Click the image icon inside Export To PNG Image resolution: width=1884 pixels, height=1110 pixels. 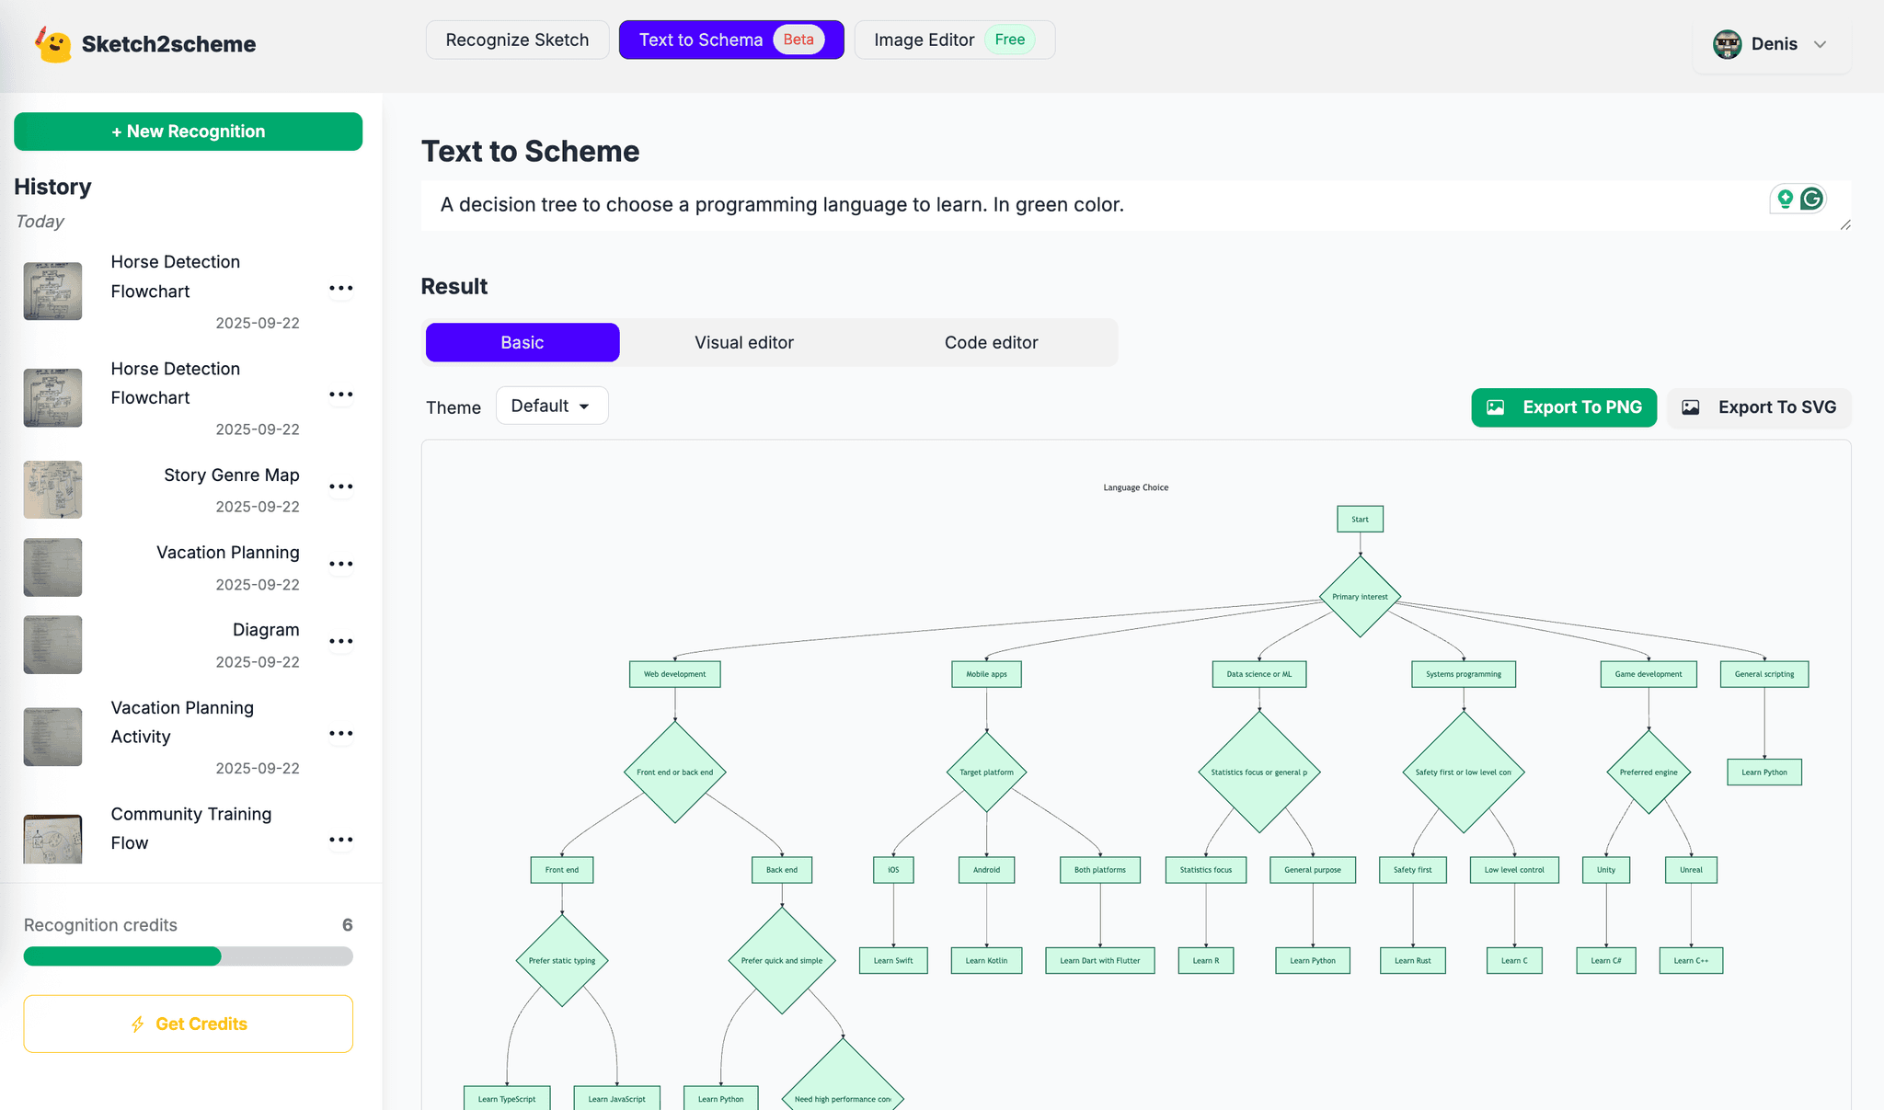pos(1497,406)
